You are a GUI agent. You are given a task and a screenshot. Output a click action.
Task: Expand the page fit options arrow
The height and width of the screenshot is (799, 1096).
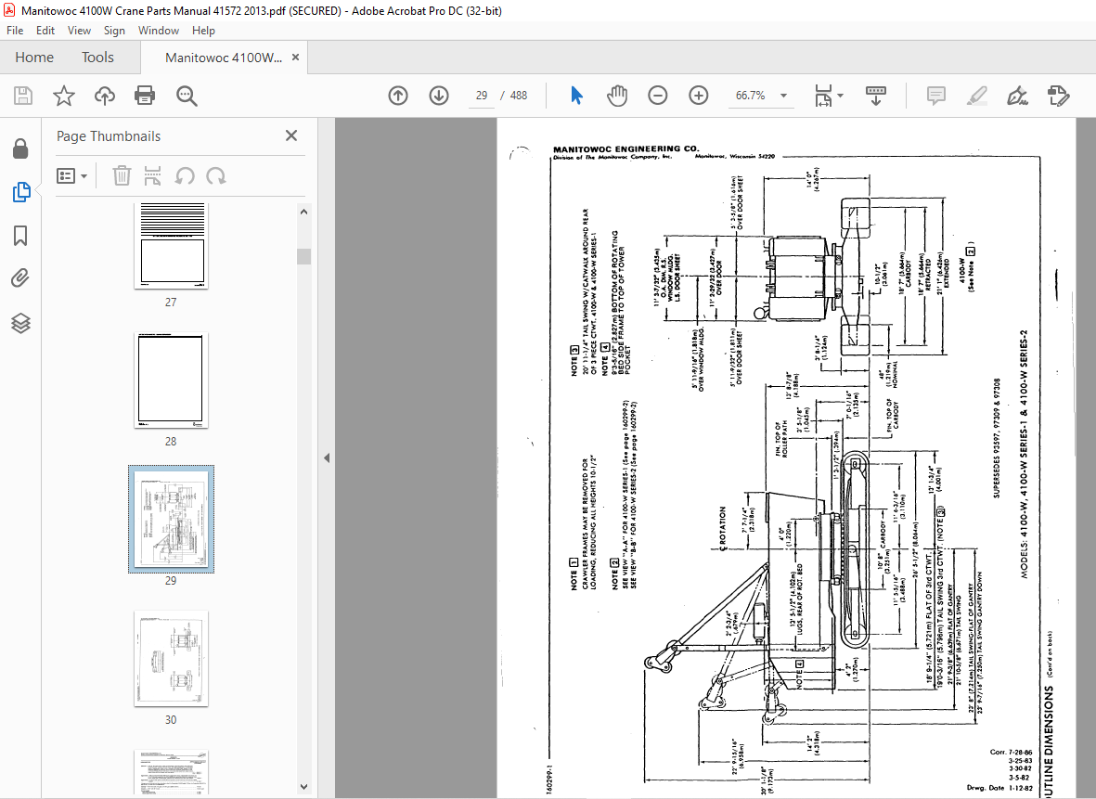click(x=840, y=96)
